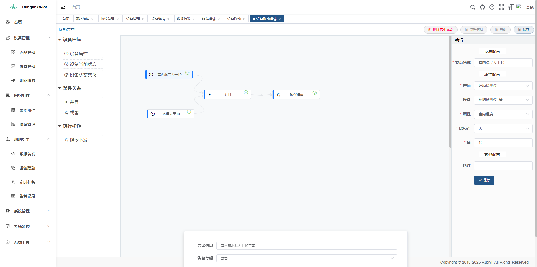This screenshot has width=537, height=267.
Task: Click the help question mark icon
Action: click(x=492, y=7)
